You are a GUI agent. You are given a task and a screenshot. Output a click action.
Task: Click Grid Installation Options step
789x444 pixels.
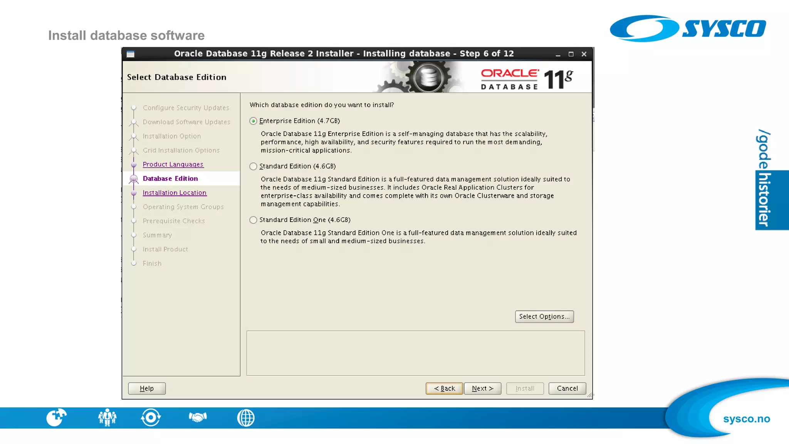pyautogui.click(x=181, y=150)
